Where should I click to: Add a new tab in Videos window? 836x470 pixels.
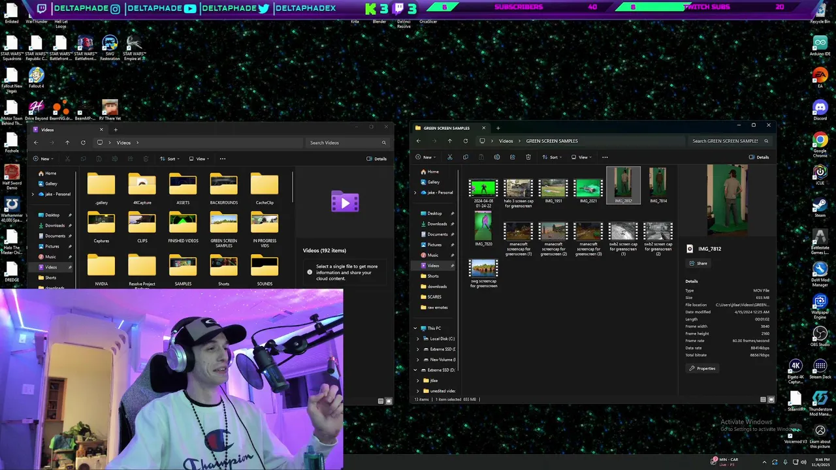pyautogui.click(x=116, y=130)
